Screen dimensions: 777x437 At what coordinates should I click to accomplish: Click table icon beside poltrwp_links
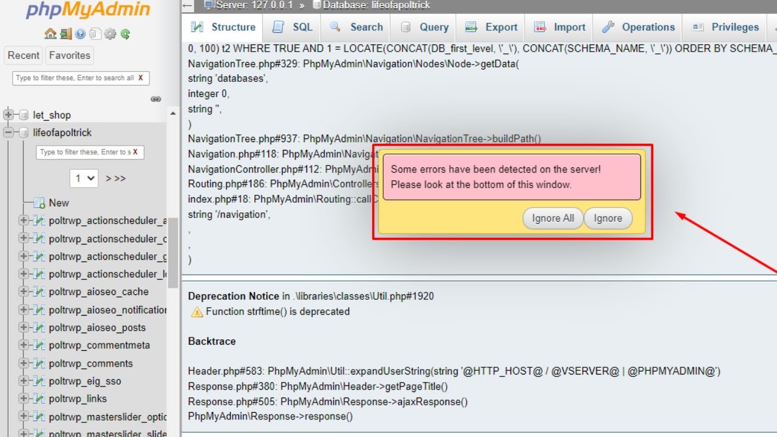(39, 399)
